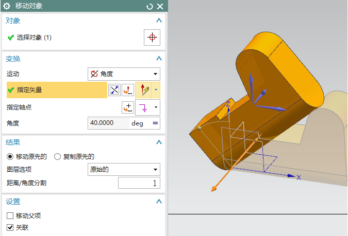The width and height of the screenshot is (348, 236).
Task: Click the angle formula equals icon
Action: [x=155, y=123]
